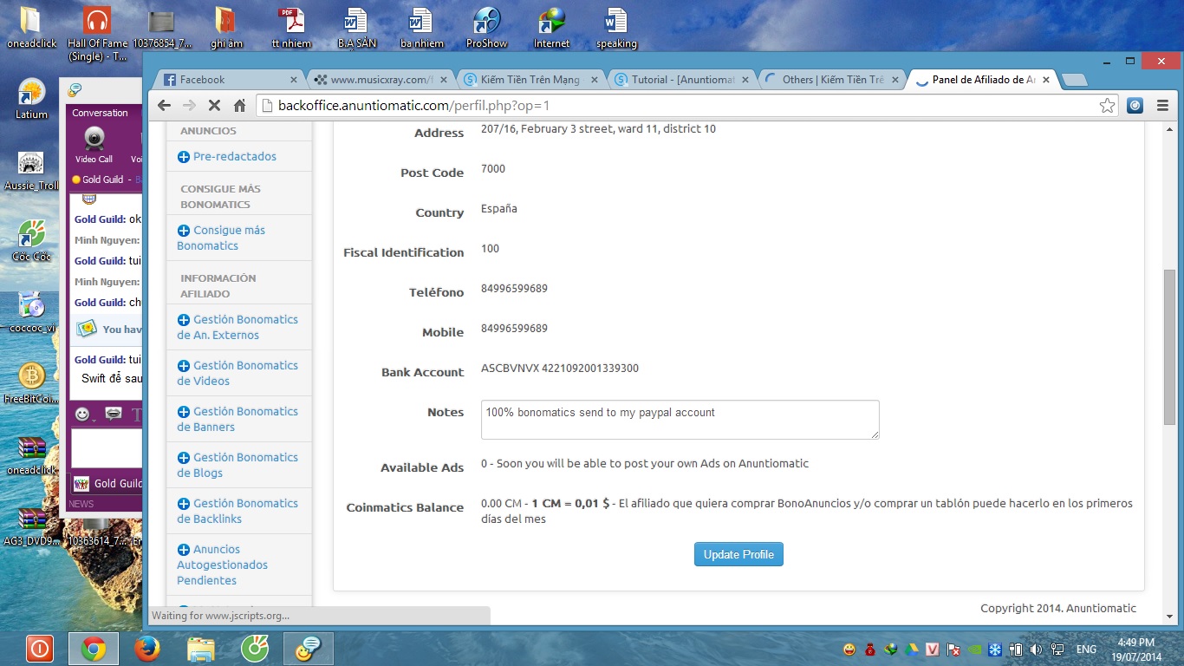The image size is (1184, 666).
Task: Open a new Chrome tab
Action: 1075,80
